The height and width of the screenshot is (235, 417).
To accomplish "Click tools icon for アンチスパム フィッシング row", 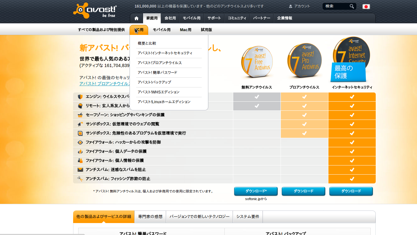I will [80, 179].
